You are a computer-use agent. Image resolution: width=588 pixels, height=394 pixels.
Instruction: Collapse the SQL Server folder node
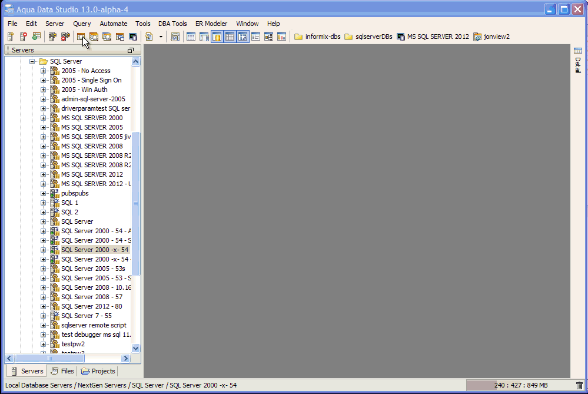(x=32, y=61)
